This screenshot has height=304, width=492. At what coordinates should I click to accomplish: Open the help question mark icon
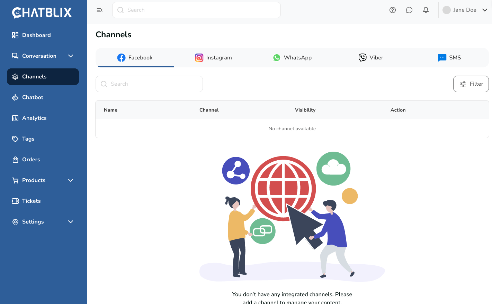[392, 10]
